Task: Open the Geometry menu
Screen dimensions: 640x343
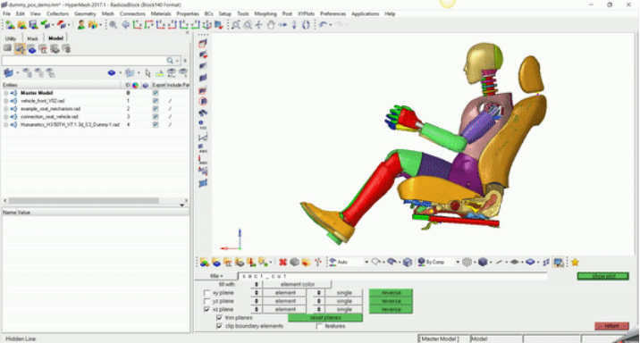Action: (x=85, y=14)
